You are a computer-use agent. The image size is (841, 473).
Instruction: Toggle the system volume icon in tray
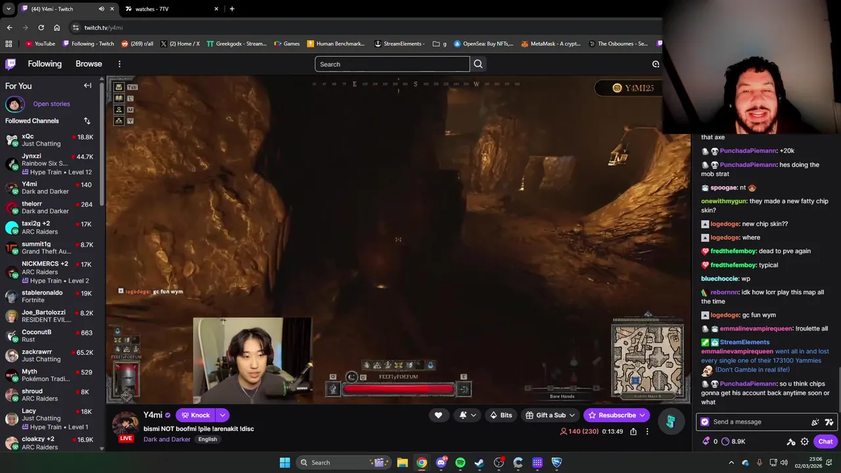[786, 462]
